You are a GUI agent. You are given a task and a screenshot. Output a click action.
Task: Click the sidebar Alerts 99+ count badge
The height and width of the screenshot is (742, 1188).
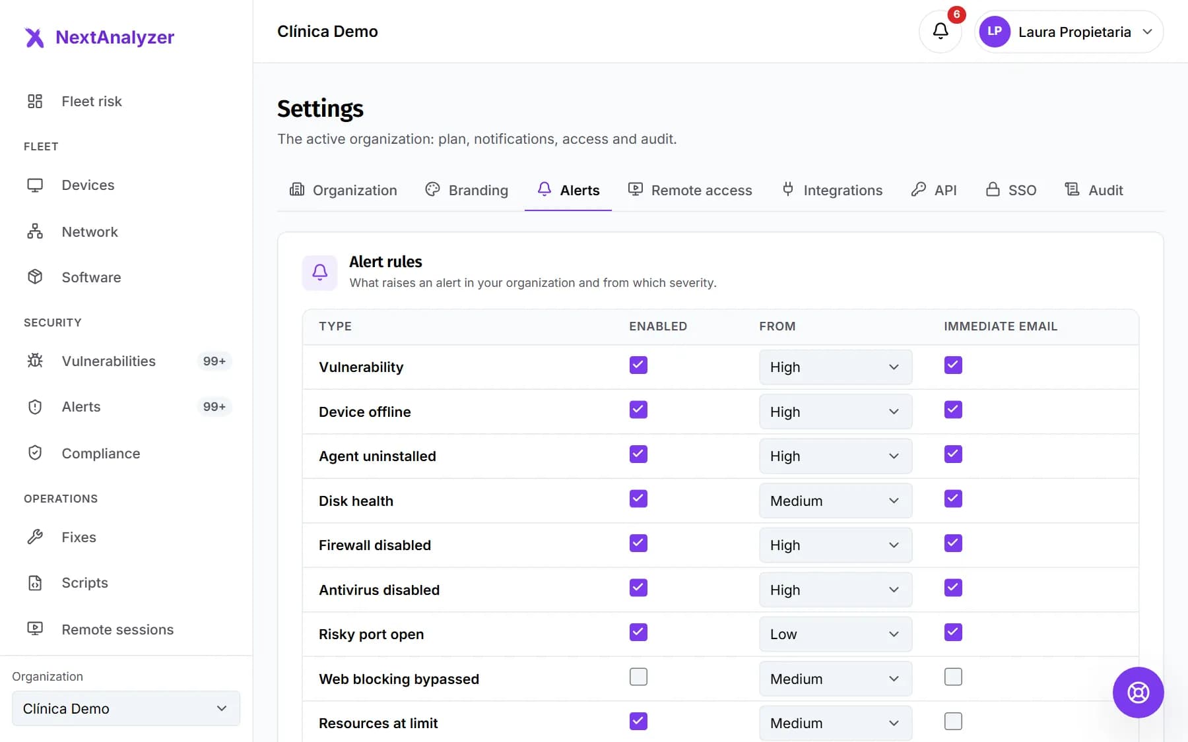(x=214, y=407)
